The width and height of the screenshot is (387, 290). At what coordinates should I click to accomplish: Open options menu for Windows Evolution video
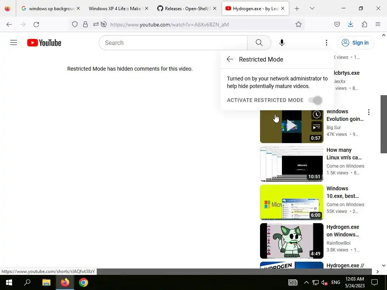click(x=369, y=112)
